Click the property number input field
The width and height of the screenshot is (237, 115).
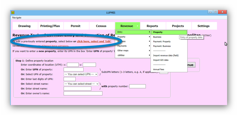pos(137,86)
